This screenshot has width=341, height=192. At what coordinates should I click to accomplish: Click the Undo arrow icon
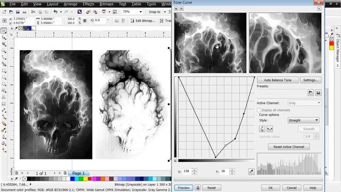tap(55, 12)
